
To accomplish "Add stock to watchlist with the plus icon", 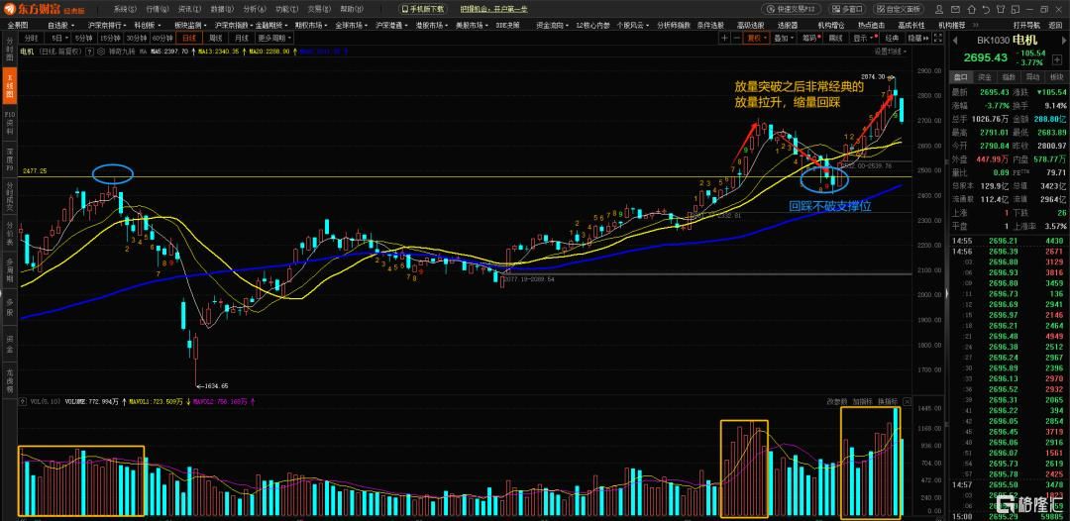I will pyautogui.click(x=1055, y=58).
